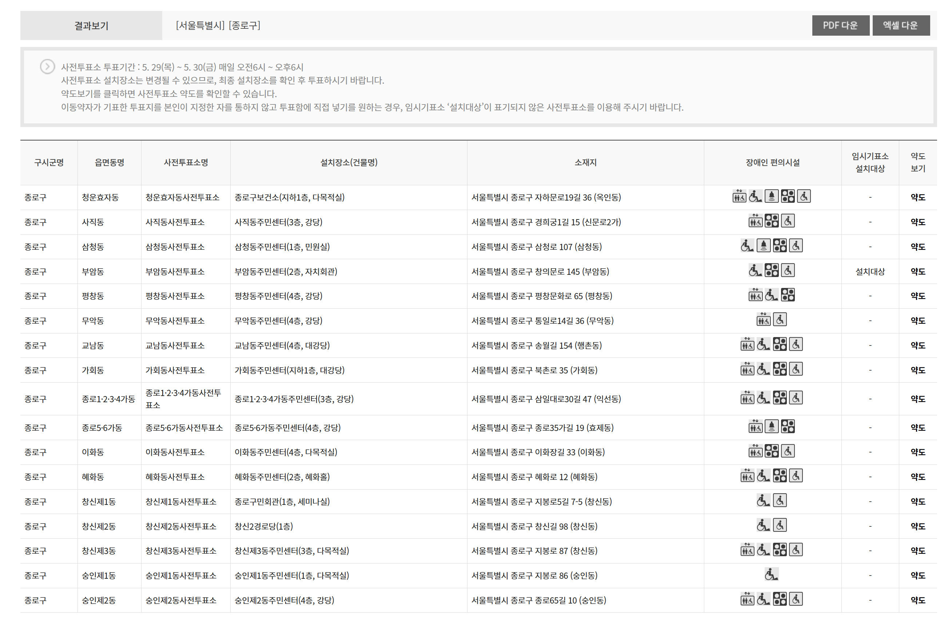Click elevator icon in 이화동 row
Viewport: 948px width, 617px height.
pos(755,452)
